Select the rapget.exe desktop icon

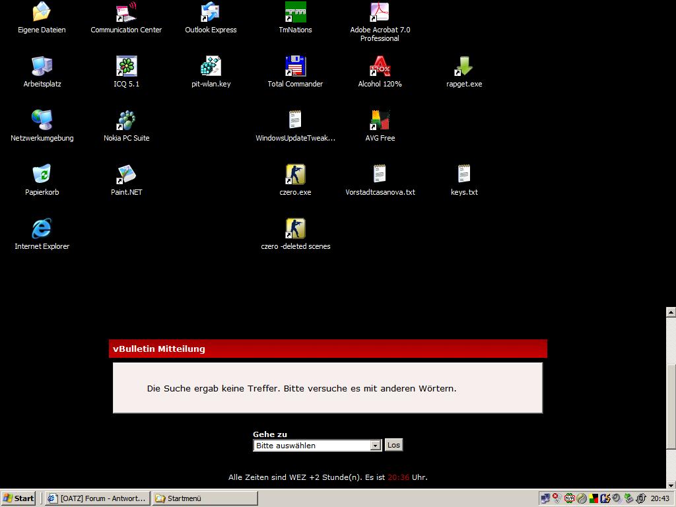(x=464, y=67)
